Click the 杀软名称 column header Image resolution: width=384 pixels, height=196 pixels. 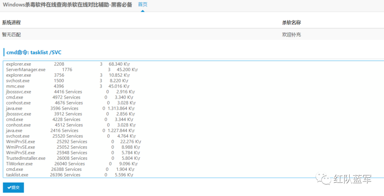coord(292,22)
